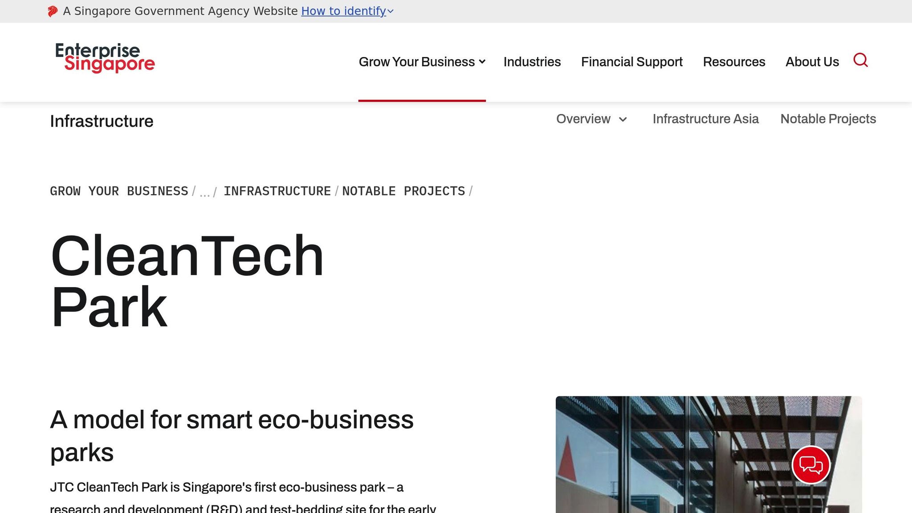The image size is (912, 513).
Task: Open the Financial Support menu
Action: point(632,62)
